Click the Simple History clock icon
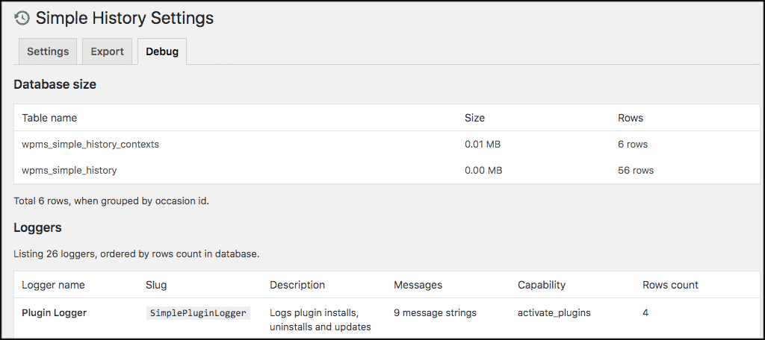 22,19
